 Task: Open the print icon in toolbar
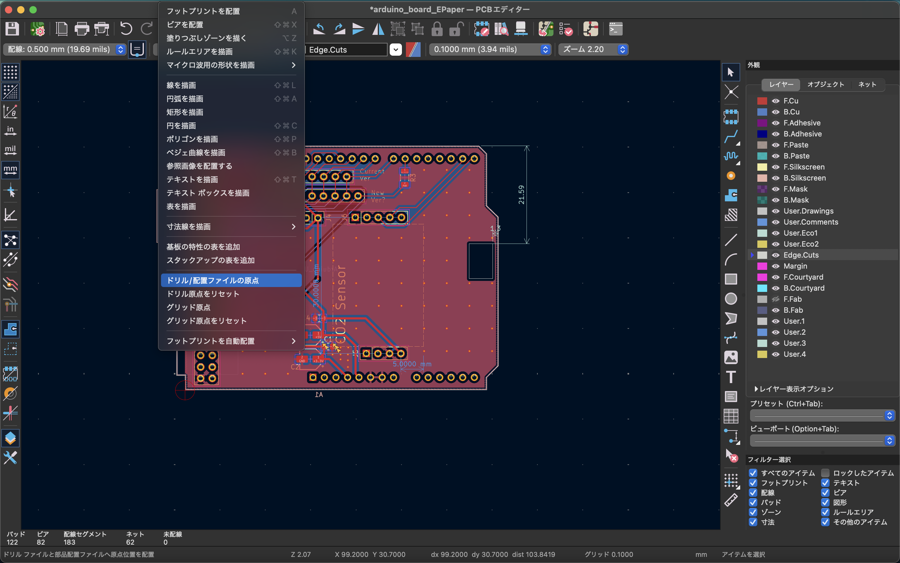pos(81,29)
